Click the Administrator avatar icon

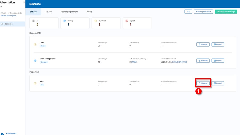pyautogui.click(x=2, y=134)
